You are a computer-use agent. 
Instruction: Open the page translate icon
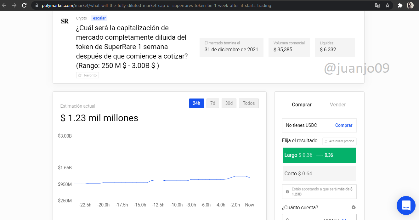tap(377, 5)
